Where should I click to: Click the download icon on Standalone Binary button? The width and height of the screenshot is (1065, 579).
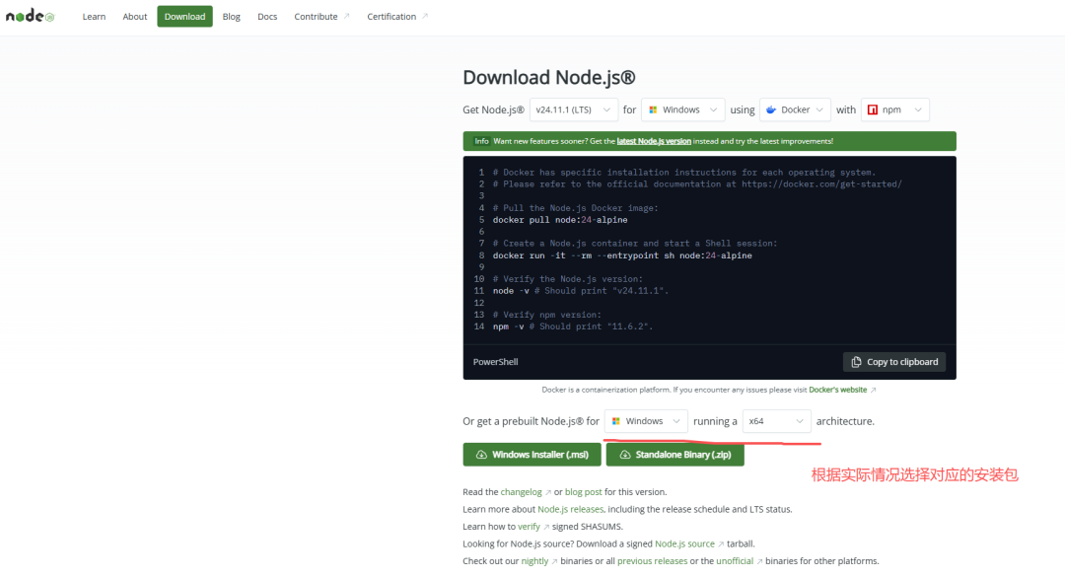tap(624, 455)
